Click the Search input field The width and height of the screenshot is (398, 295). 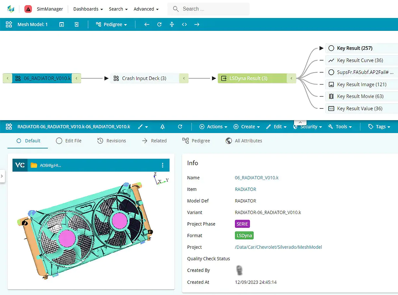click(208, 9)
